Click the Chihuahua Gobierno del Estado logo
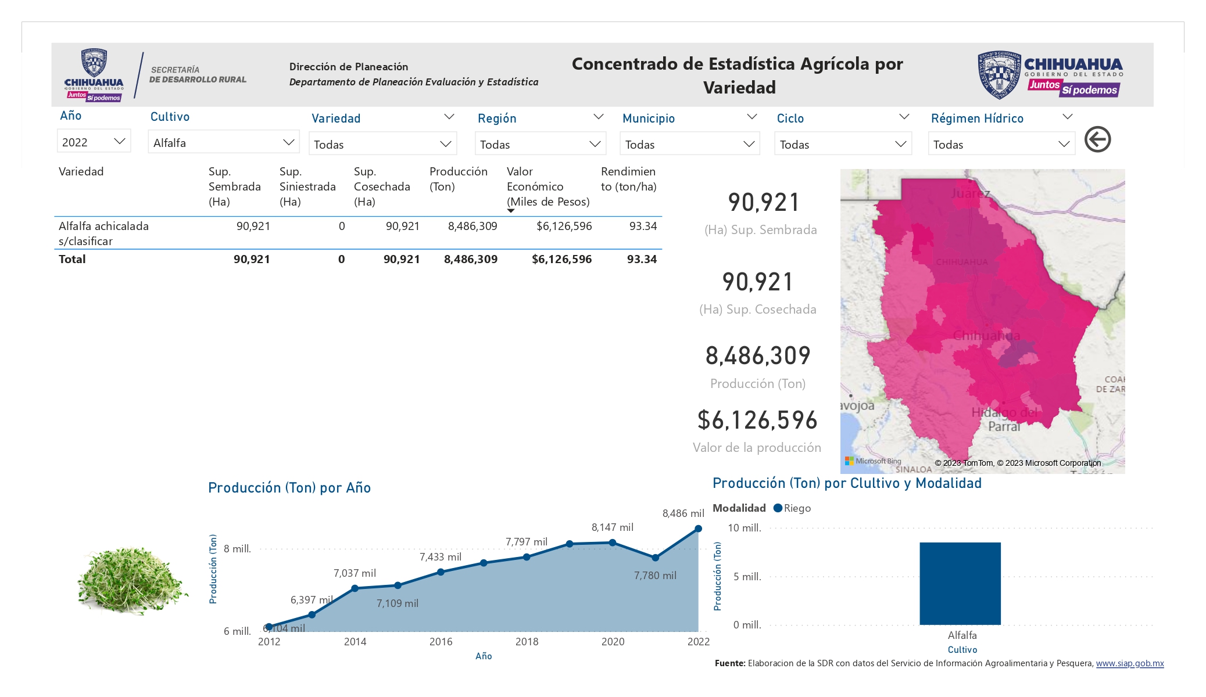The width and height of the screenshot is (1206, 697). (x=1050, y=75)
